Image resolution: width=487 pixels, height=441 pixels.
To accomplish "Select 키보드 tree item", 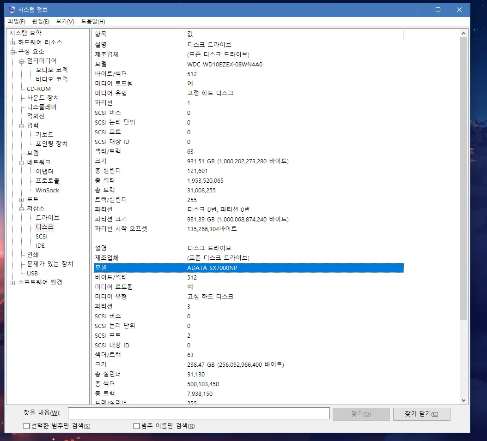I will (44, 135).
